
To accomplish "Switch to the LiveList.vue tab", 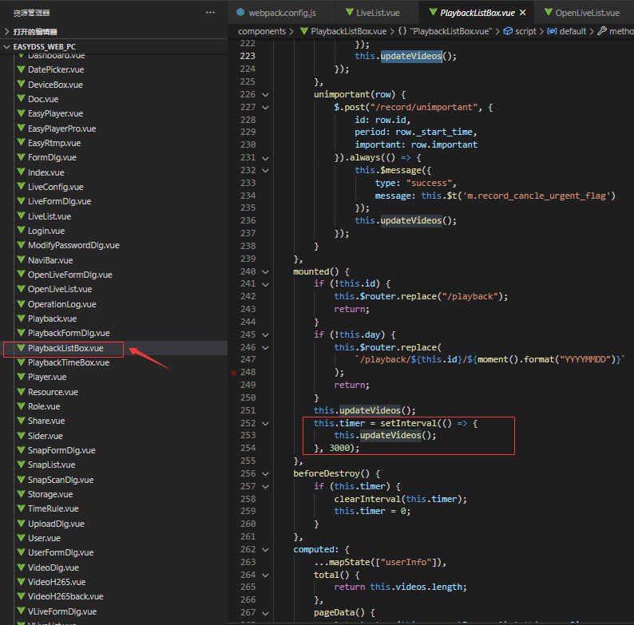I will [378, 13].
